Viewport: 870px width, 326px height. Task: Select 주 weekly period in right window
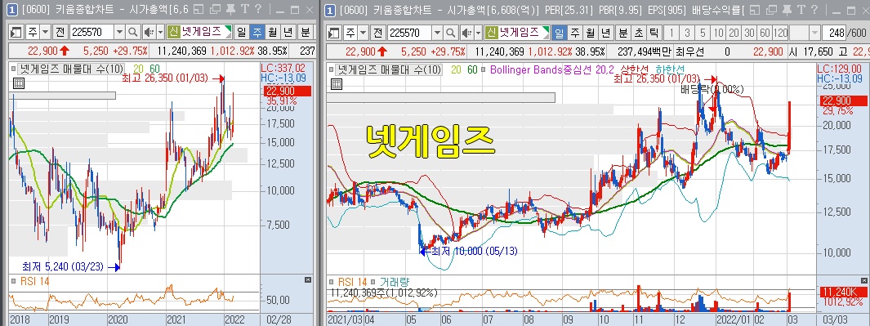click(x=575, y=32)
